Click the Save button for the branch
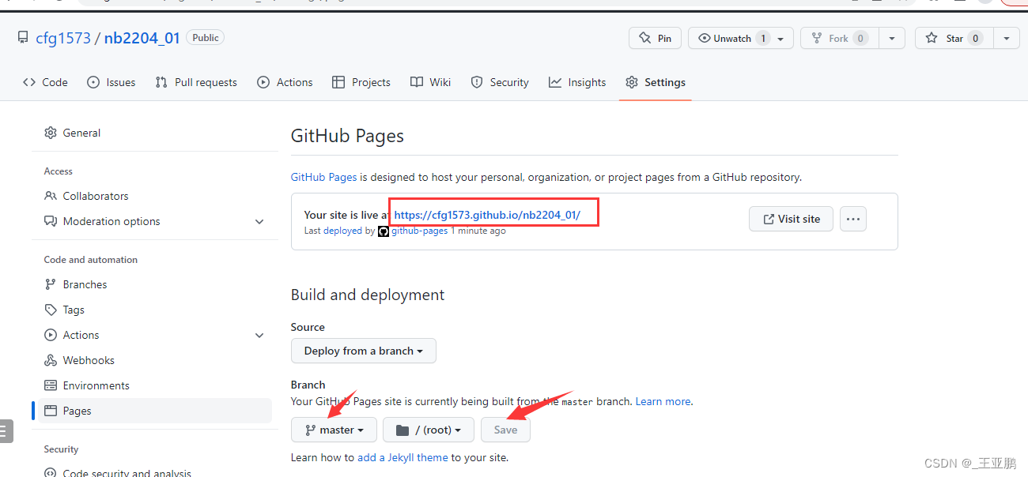Viewport: 1028px width, 477px height. click(505, 430)
